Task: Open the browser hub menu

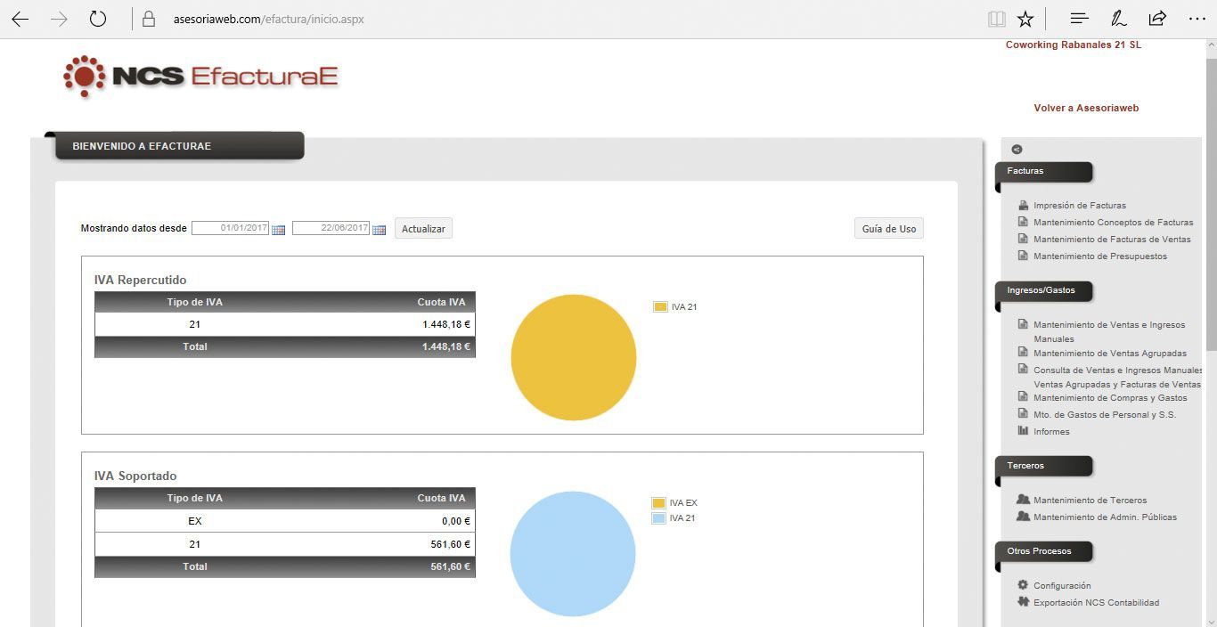Action: [x=1079, y=19]
